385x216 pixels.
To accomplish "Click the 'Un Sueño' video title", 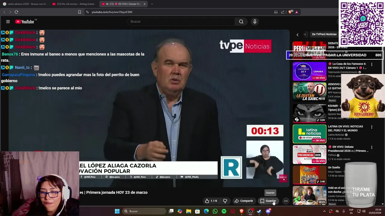I will (334, 167).
